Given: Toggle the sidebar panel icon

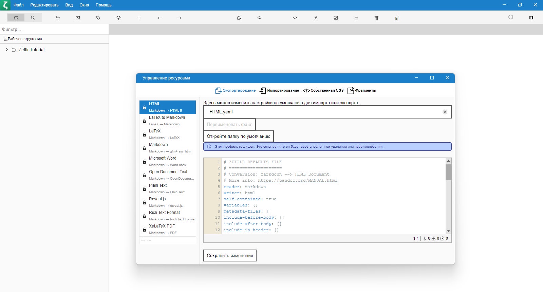Looking at the screenshot, I should [x=531, y=18].
